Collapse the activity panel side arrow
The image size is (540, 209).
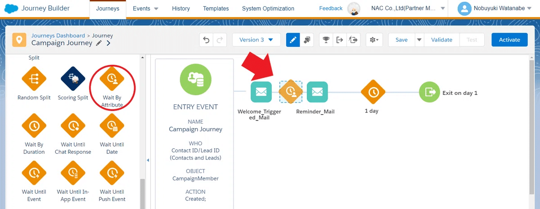coord(148,160)
